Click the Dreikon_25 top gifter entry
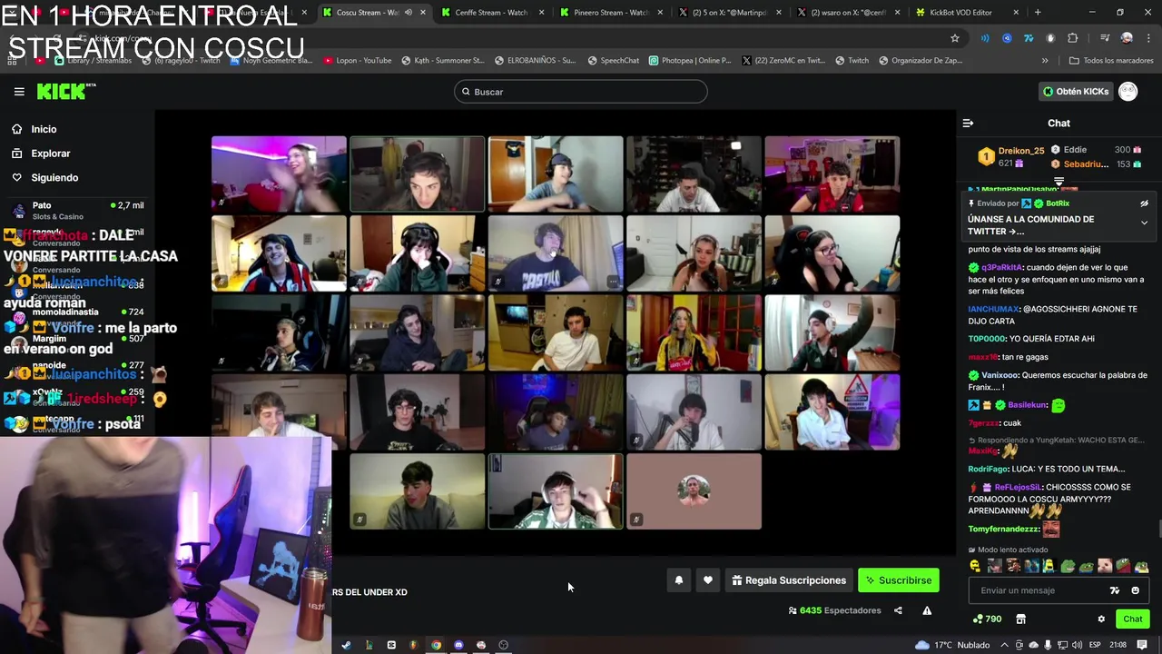Screen dimensions: 1162x654 (x=1009, y=156)
